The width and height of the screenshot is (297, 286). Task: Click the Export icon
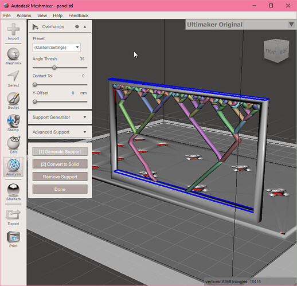pyautogui.click(x=13, y=214)
